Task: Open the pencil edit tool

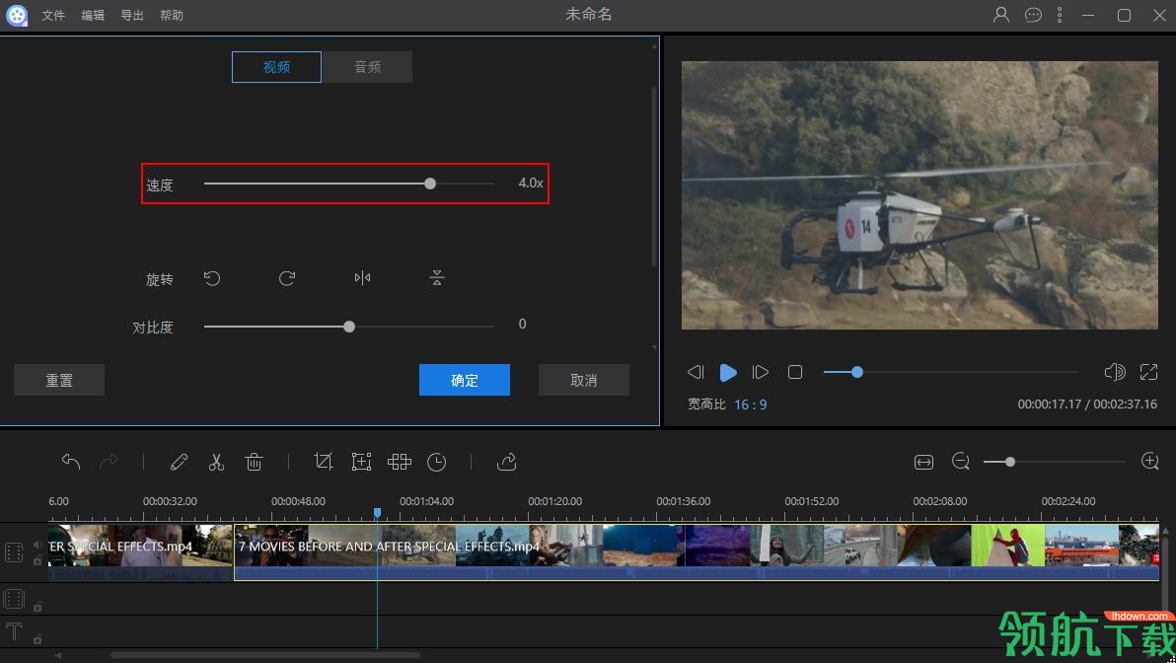Action: point(179,462)
